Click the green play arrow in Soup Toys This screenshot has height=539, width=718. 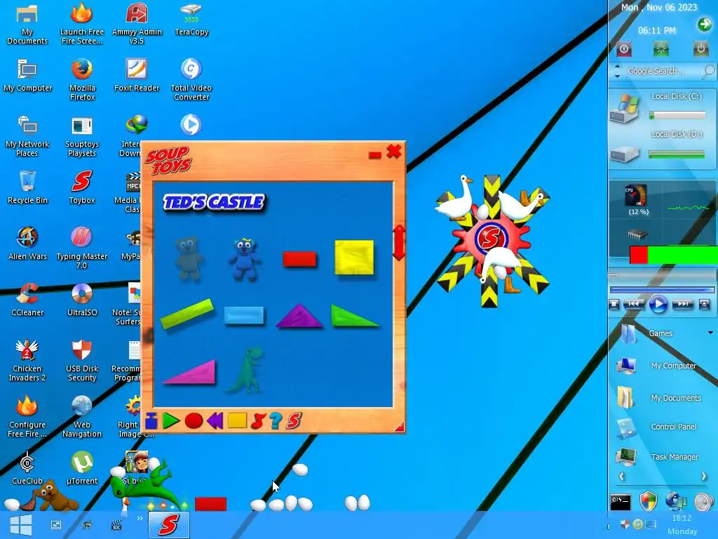pos(171,421)
